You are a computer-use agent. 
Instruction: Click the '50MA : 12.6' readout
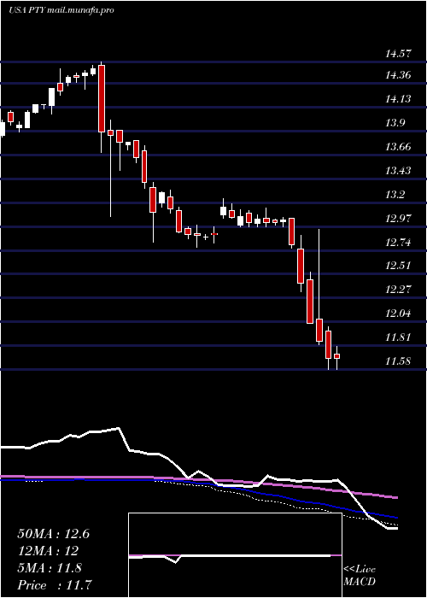click(x=53, y=534)
